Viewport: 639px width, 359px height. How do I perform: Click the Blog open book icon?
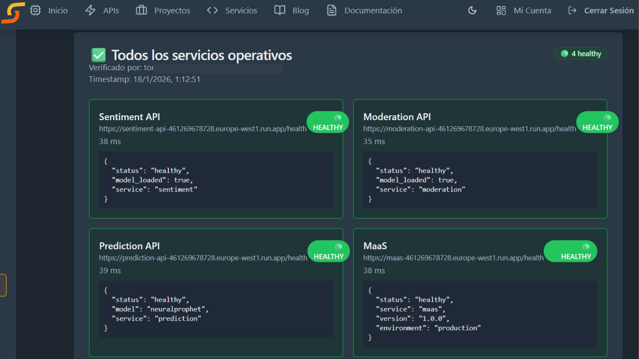pyautogui.click(x=280, y=10)
